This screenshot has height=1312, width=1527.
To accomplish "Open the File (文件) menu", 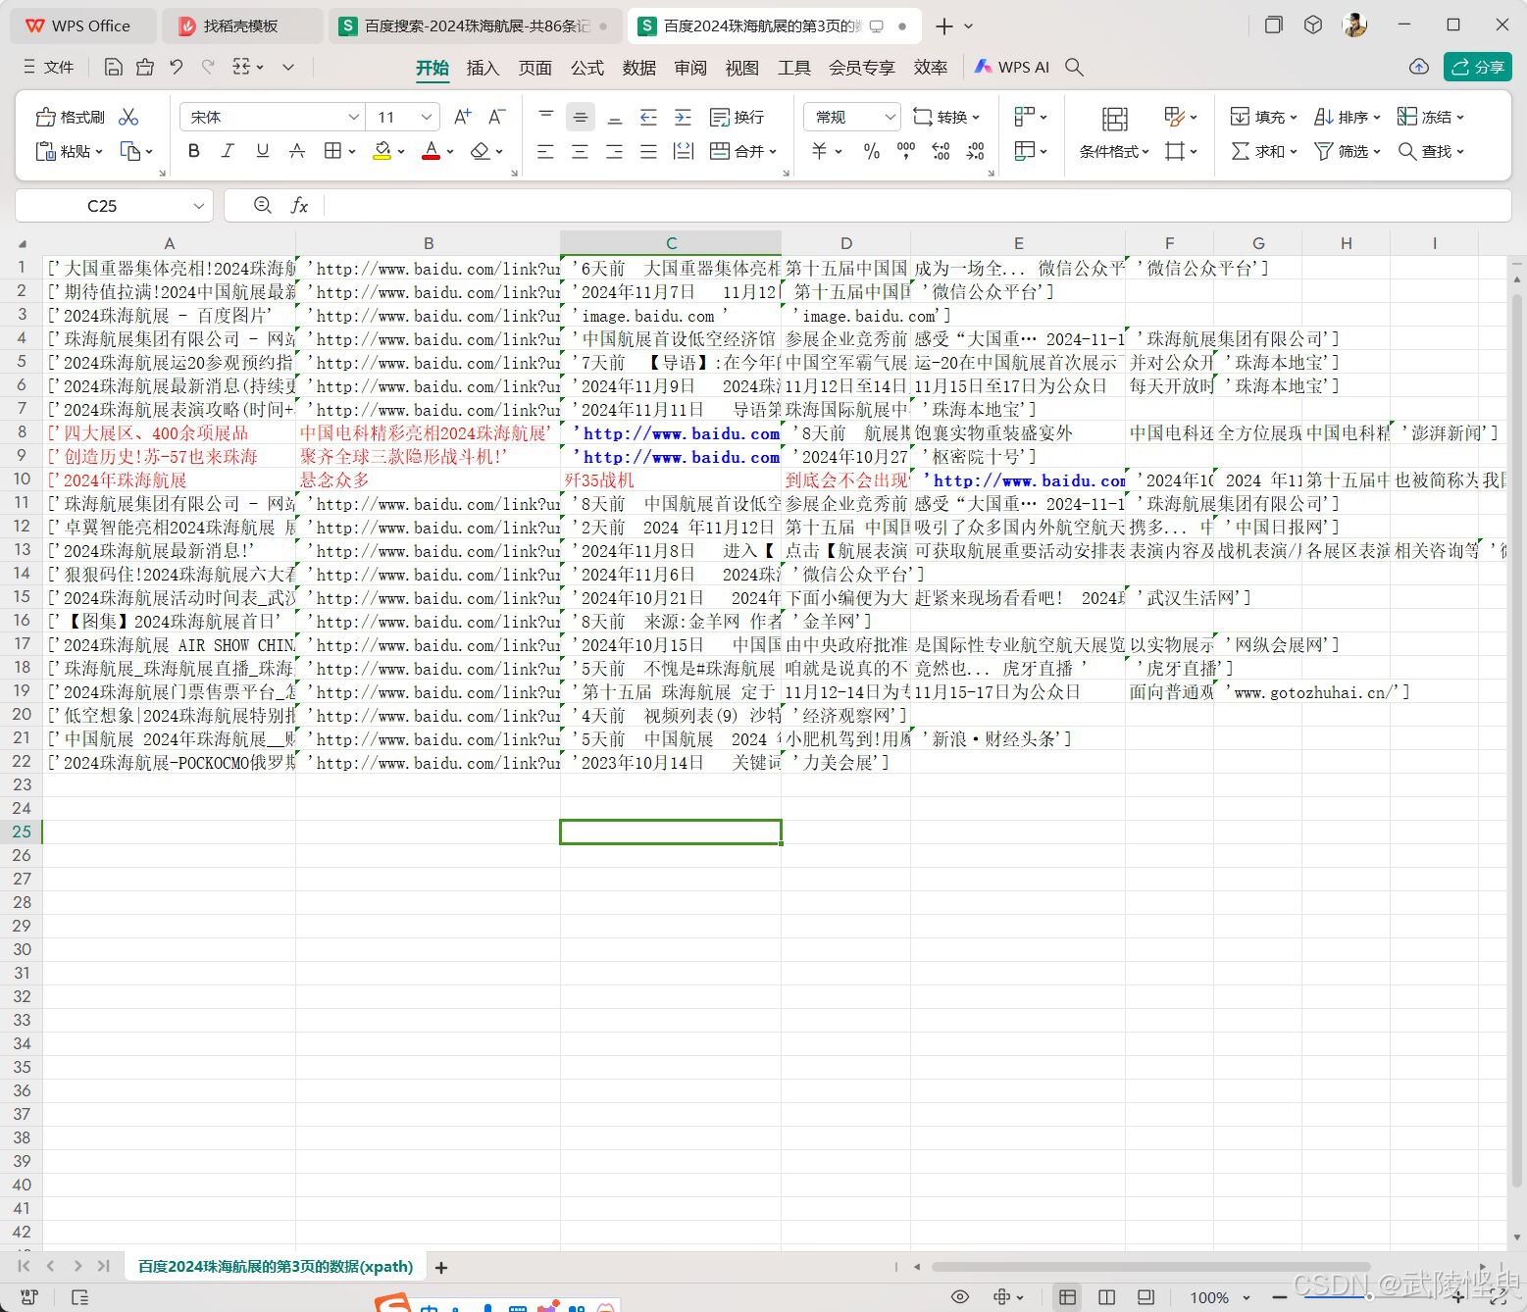I will point(48,67).
